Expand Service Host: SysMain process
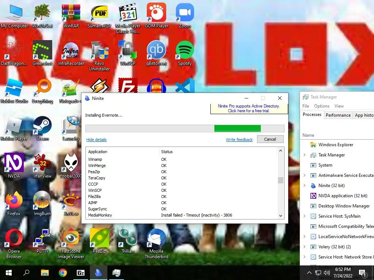Screen dimensions: 374x280 [305, 216]
